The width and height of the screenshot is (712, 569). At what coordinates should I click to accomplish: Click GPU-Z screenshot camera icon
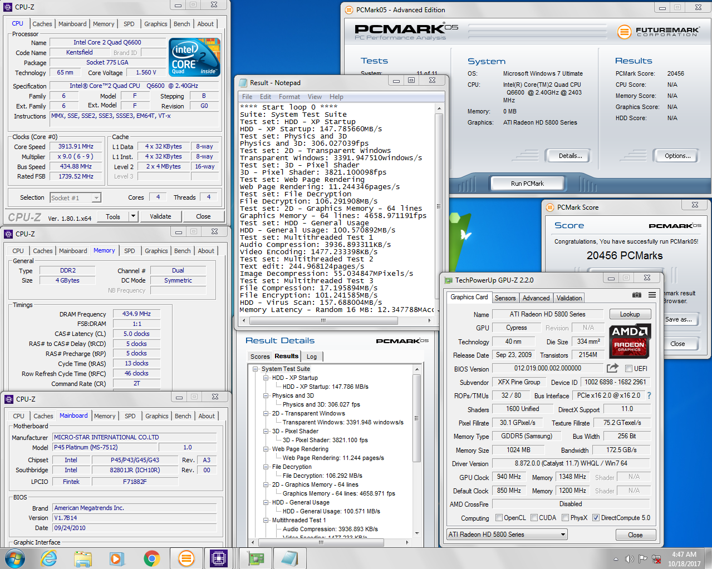coord(637,295)
